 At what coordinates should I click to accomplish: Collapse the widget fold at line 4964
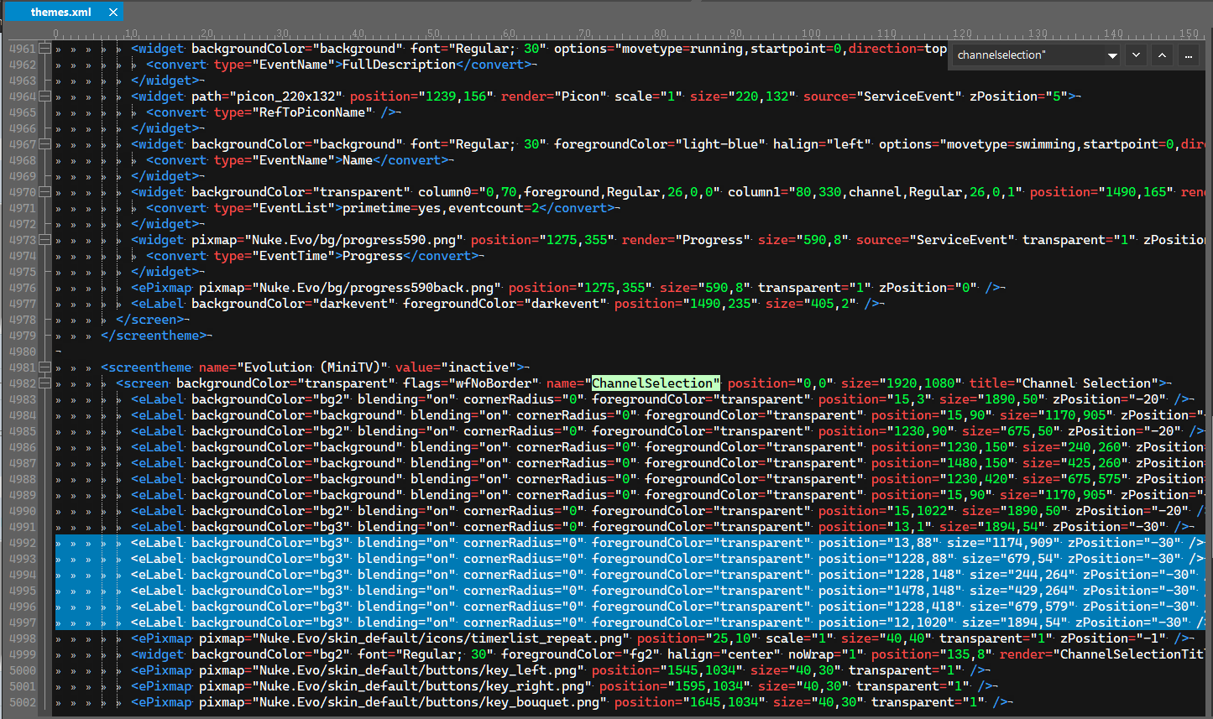point(46,96)
